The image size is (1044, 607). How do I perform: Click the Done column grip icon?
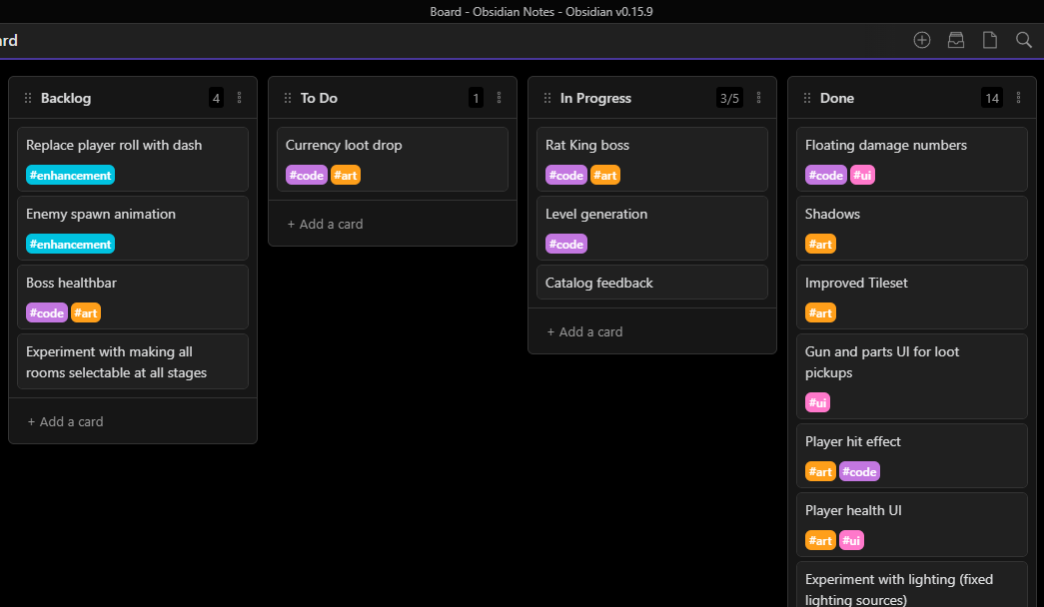point(806,97)
